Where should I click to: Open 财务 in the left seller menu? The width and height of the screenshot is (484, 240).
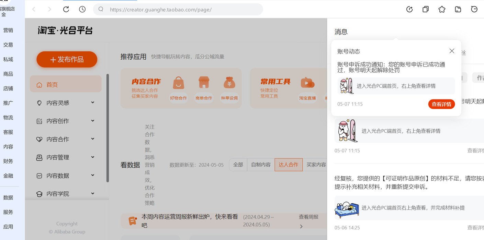(x=8, y=161)
